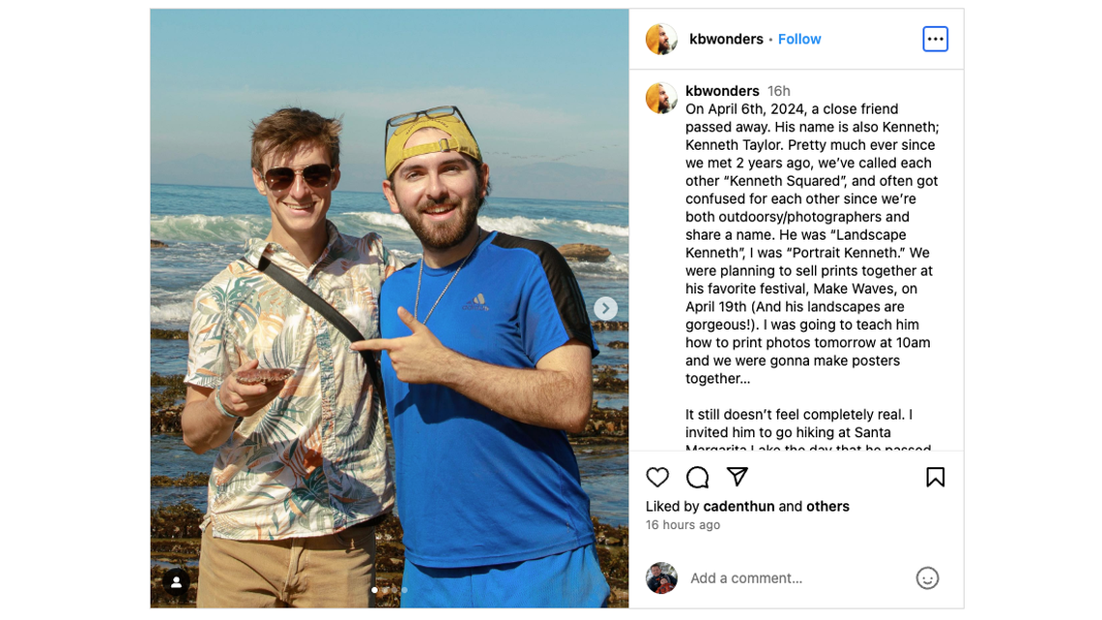The image size is (1102, 620).
Task: Click the avatar next to the comment field
Action: pyautogui.click(x=661, y=577)
